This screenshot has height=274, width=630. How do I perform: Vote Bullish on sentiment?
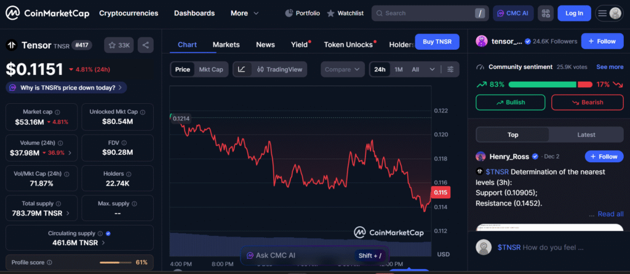point(510,103)
